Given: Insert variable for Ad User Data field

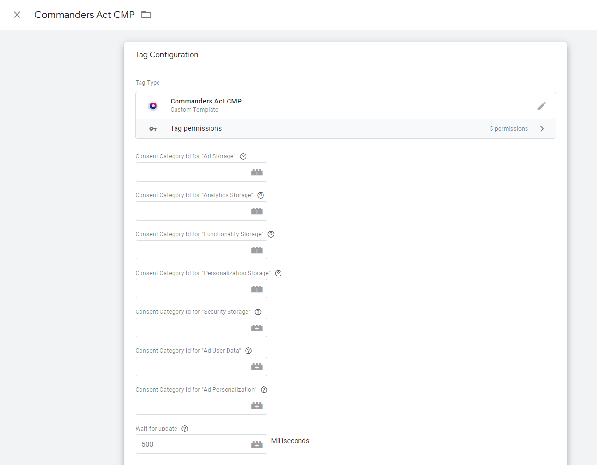Looking at the screenshot, I should pos(257,366).
